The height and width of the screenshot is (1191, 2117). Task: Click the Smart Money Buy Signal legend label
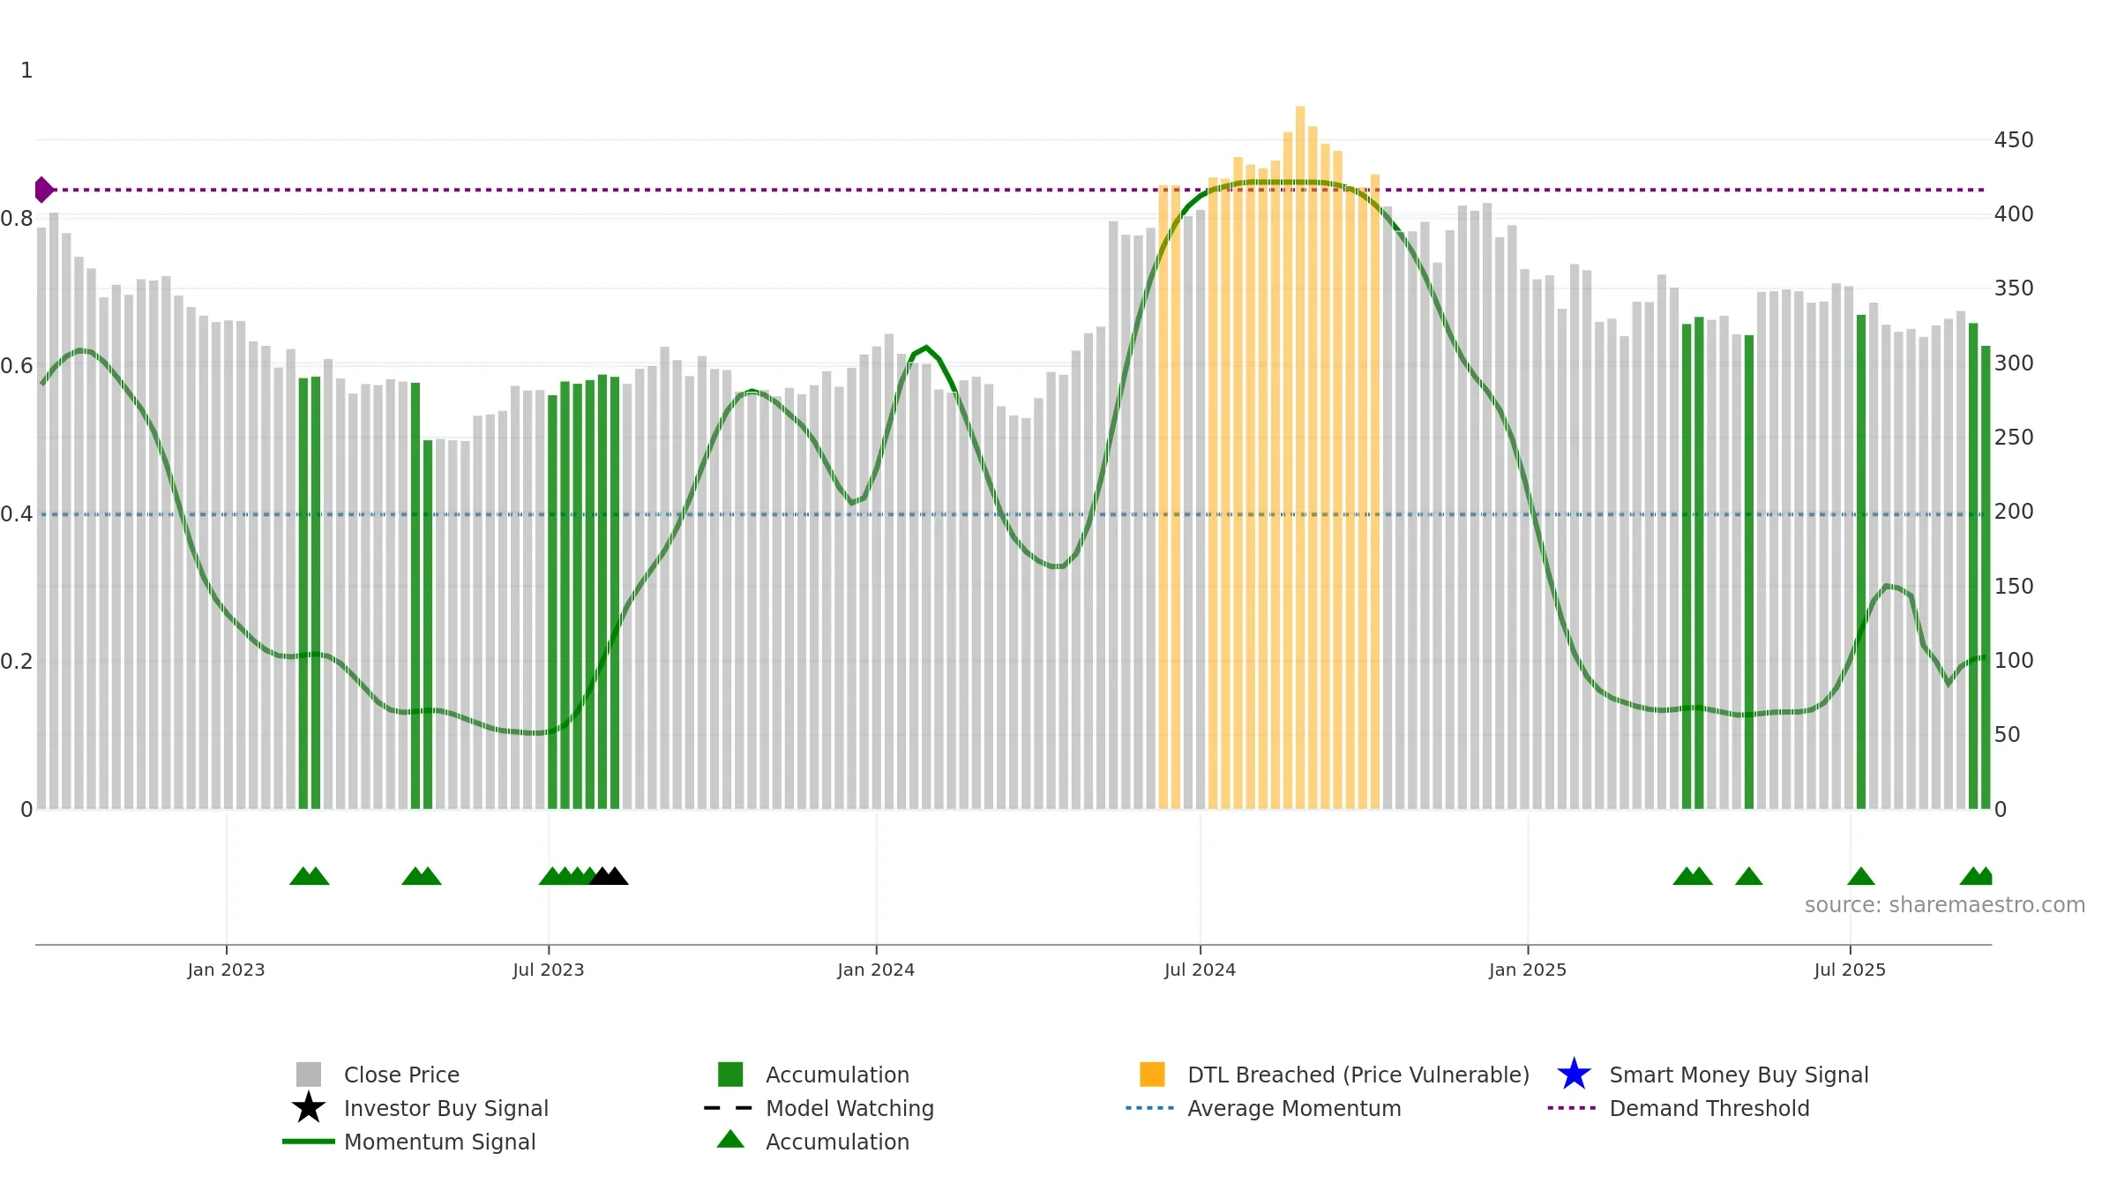pos(1739,1075)
